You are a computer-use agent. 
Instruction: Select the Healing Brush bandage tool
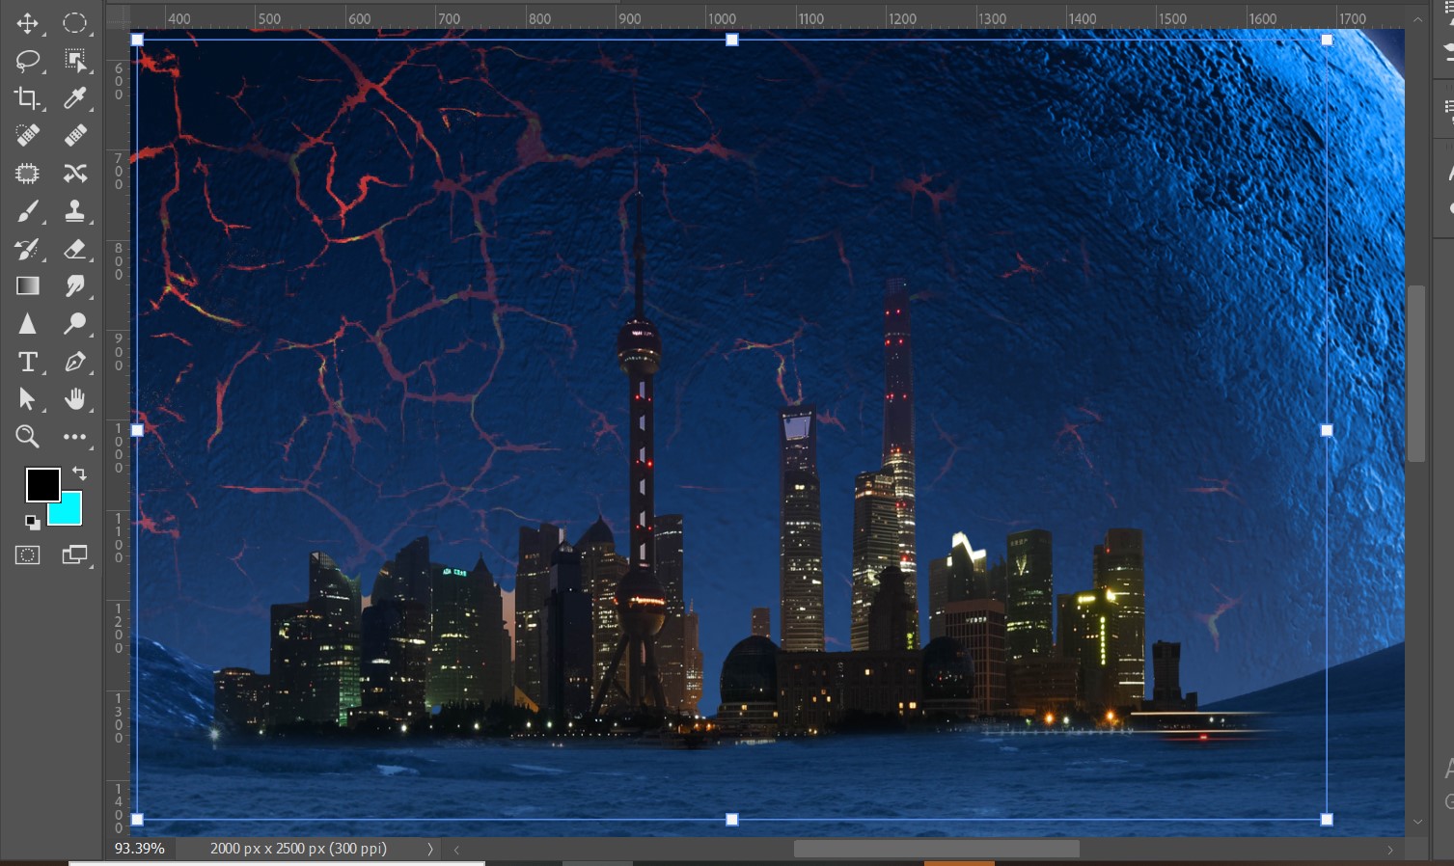coord(74,136)
